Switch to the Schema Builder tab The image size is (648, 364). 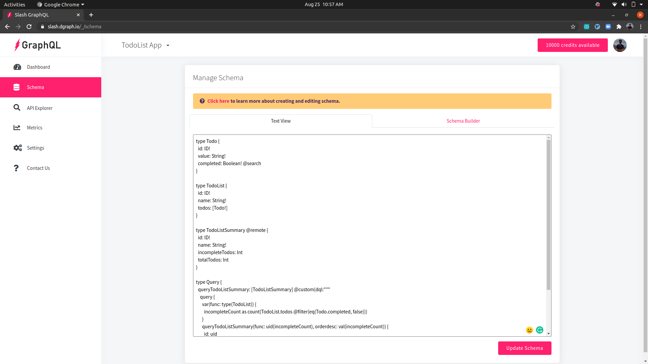[463, 121]
